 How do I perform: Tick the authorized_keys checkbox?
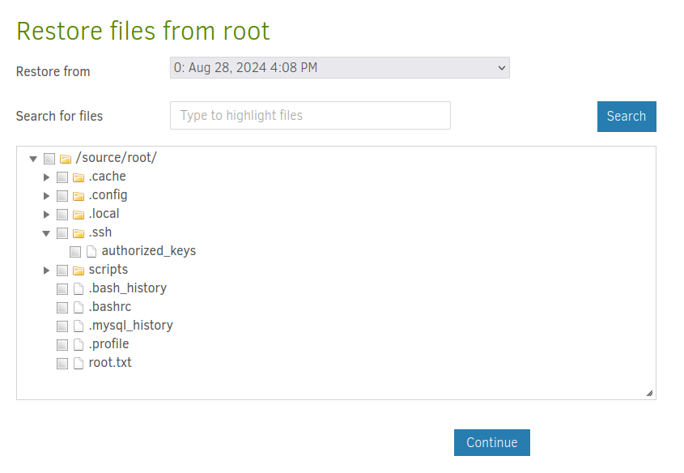tap(75, 252)
